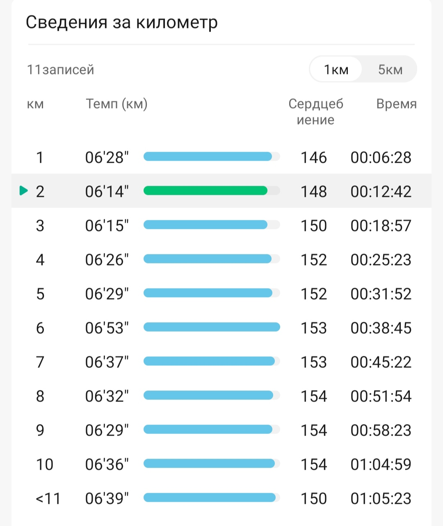Click the Темп (км) column header
This screenshot has width=443, height=526.
(116, 104)
